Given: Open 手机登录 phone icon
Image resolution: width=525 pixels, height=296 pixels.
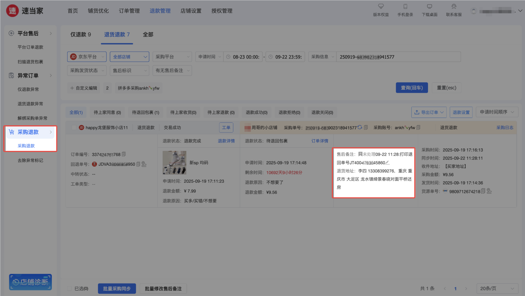Looking at the screenshot, I should point(405,6).
